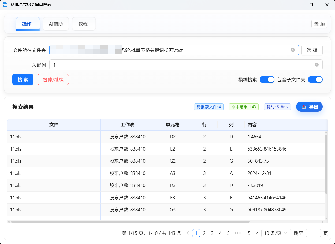Click the app logo icon in the title bar
Screen dimensions: 335x244
tap(5, 5)
